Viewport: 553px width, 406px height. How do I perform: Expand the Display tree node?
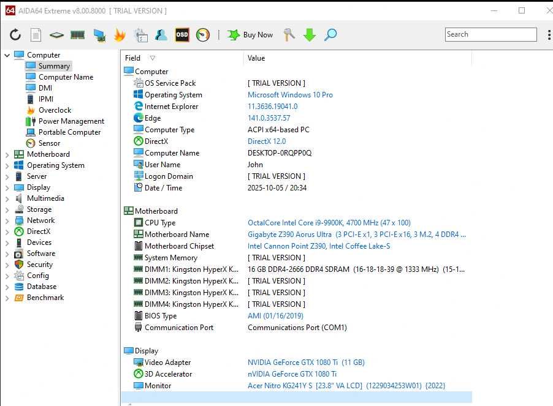pyautogui.click(x=7, y=187)
